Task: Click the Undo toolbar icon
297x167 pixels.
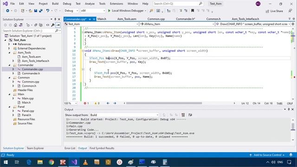Action: pos(47,11)
